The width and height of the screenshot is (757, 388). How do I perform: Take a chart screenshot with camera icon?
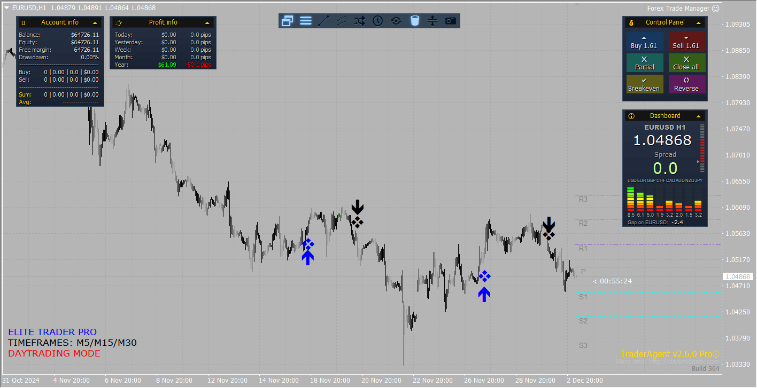pos(451,21)
